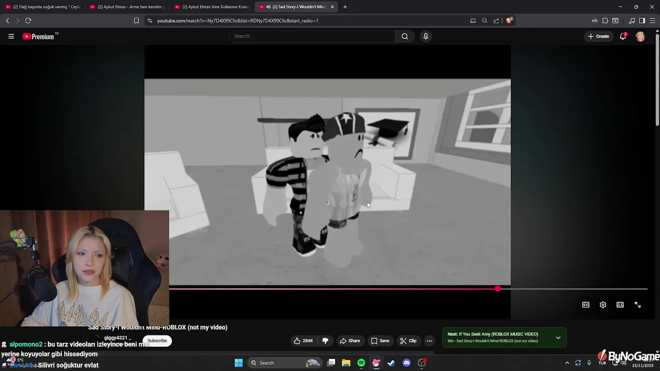Click the Windows taskbar Search box

(285, 363)
